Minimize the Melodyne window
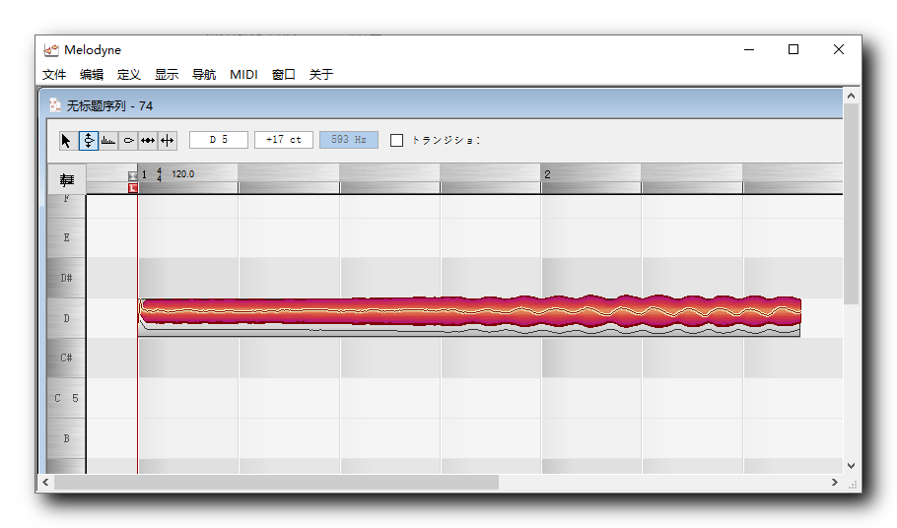The width and height of the screenshot is (897, 528). pyautogui.click(x=749, y=49)
